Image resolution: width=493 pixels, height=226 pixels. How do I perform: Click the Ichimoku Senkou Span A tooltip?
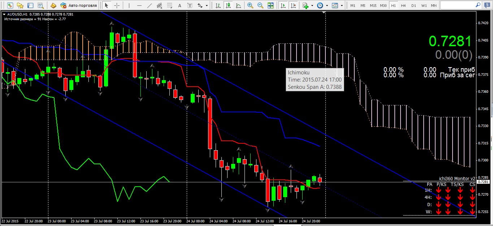click(315, 79)
